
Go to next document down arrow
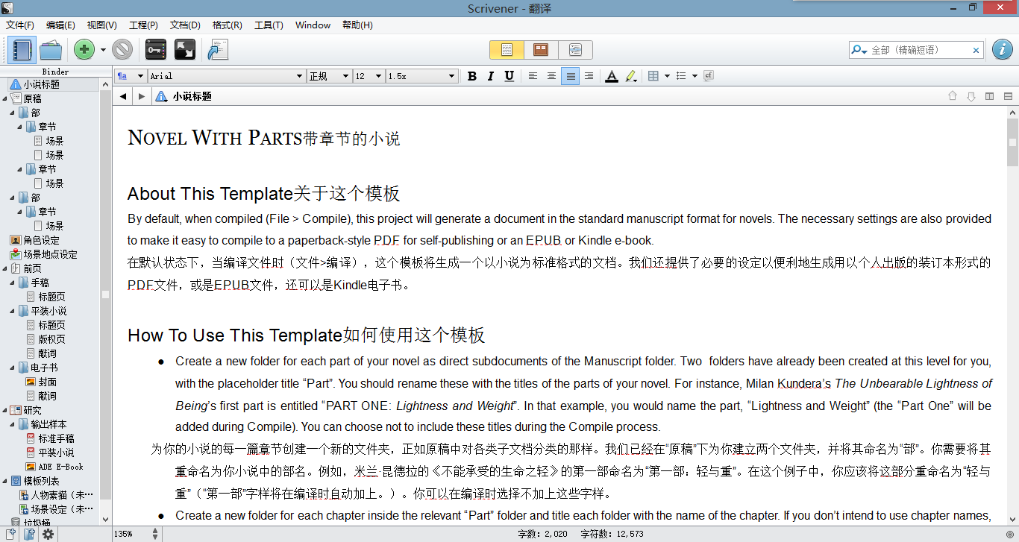[971, 96]
